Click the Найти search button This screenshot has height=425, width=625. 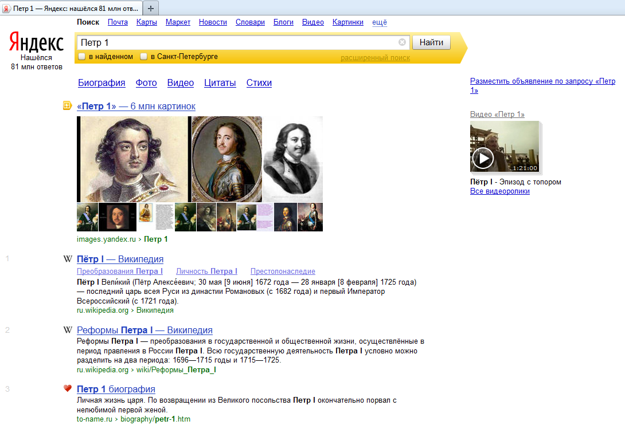pos(431,42)
